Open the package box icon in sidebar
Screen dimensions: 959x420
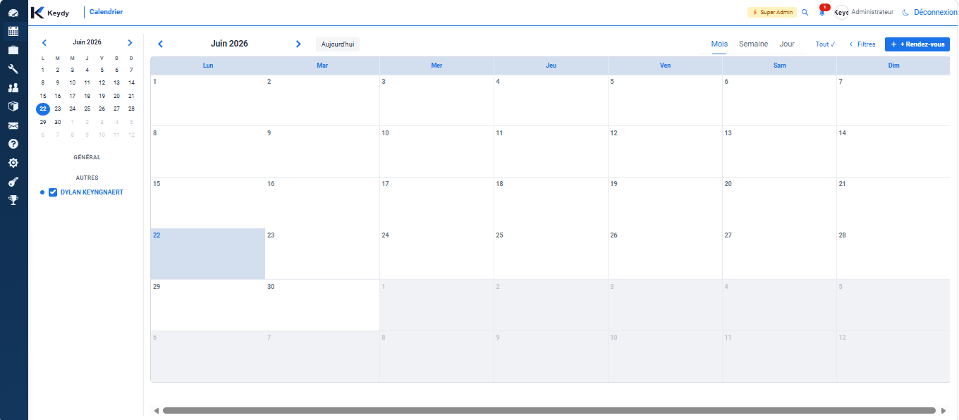click(13, 106)
